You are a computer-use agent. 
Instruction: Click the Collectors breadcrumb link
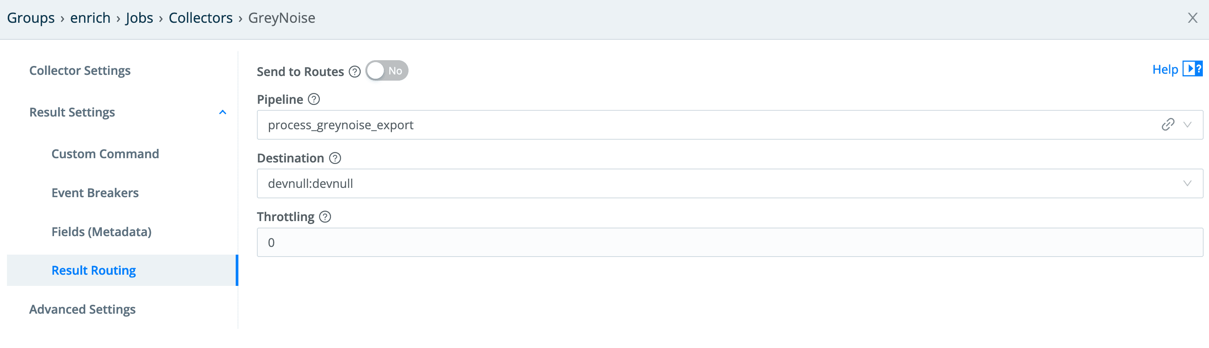(x=200, y=18)
